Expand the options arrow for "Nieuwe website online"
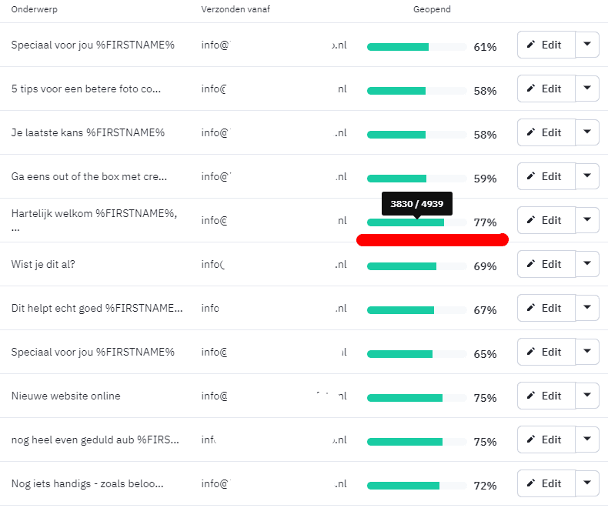The width and height of the screenshot is (608, 508). click(x=587, y=396)
